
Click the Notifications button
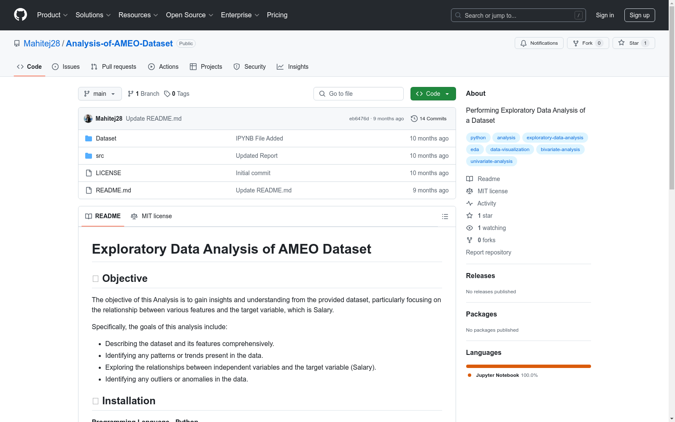[x=539, y=43]
